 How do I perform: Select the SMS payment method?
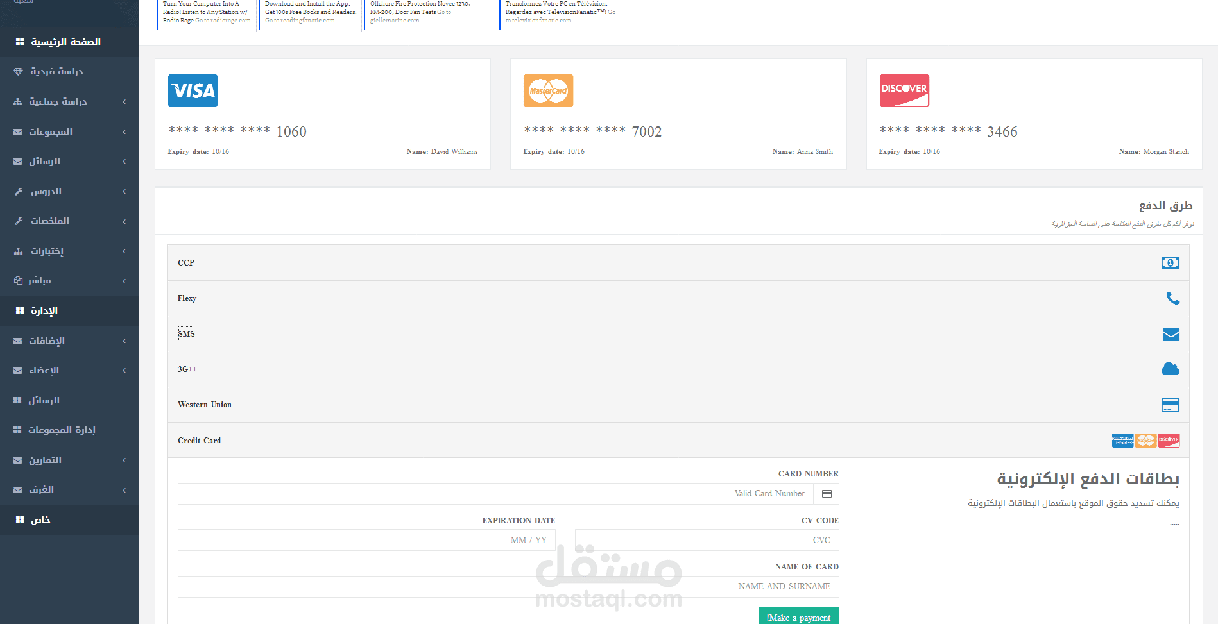[678, 333]
